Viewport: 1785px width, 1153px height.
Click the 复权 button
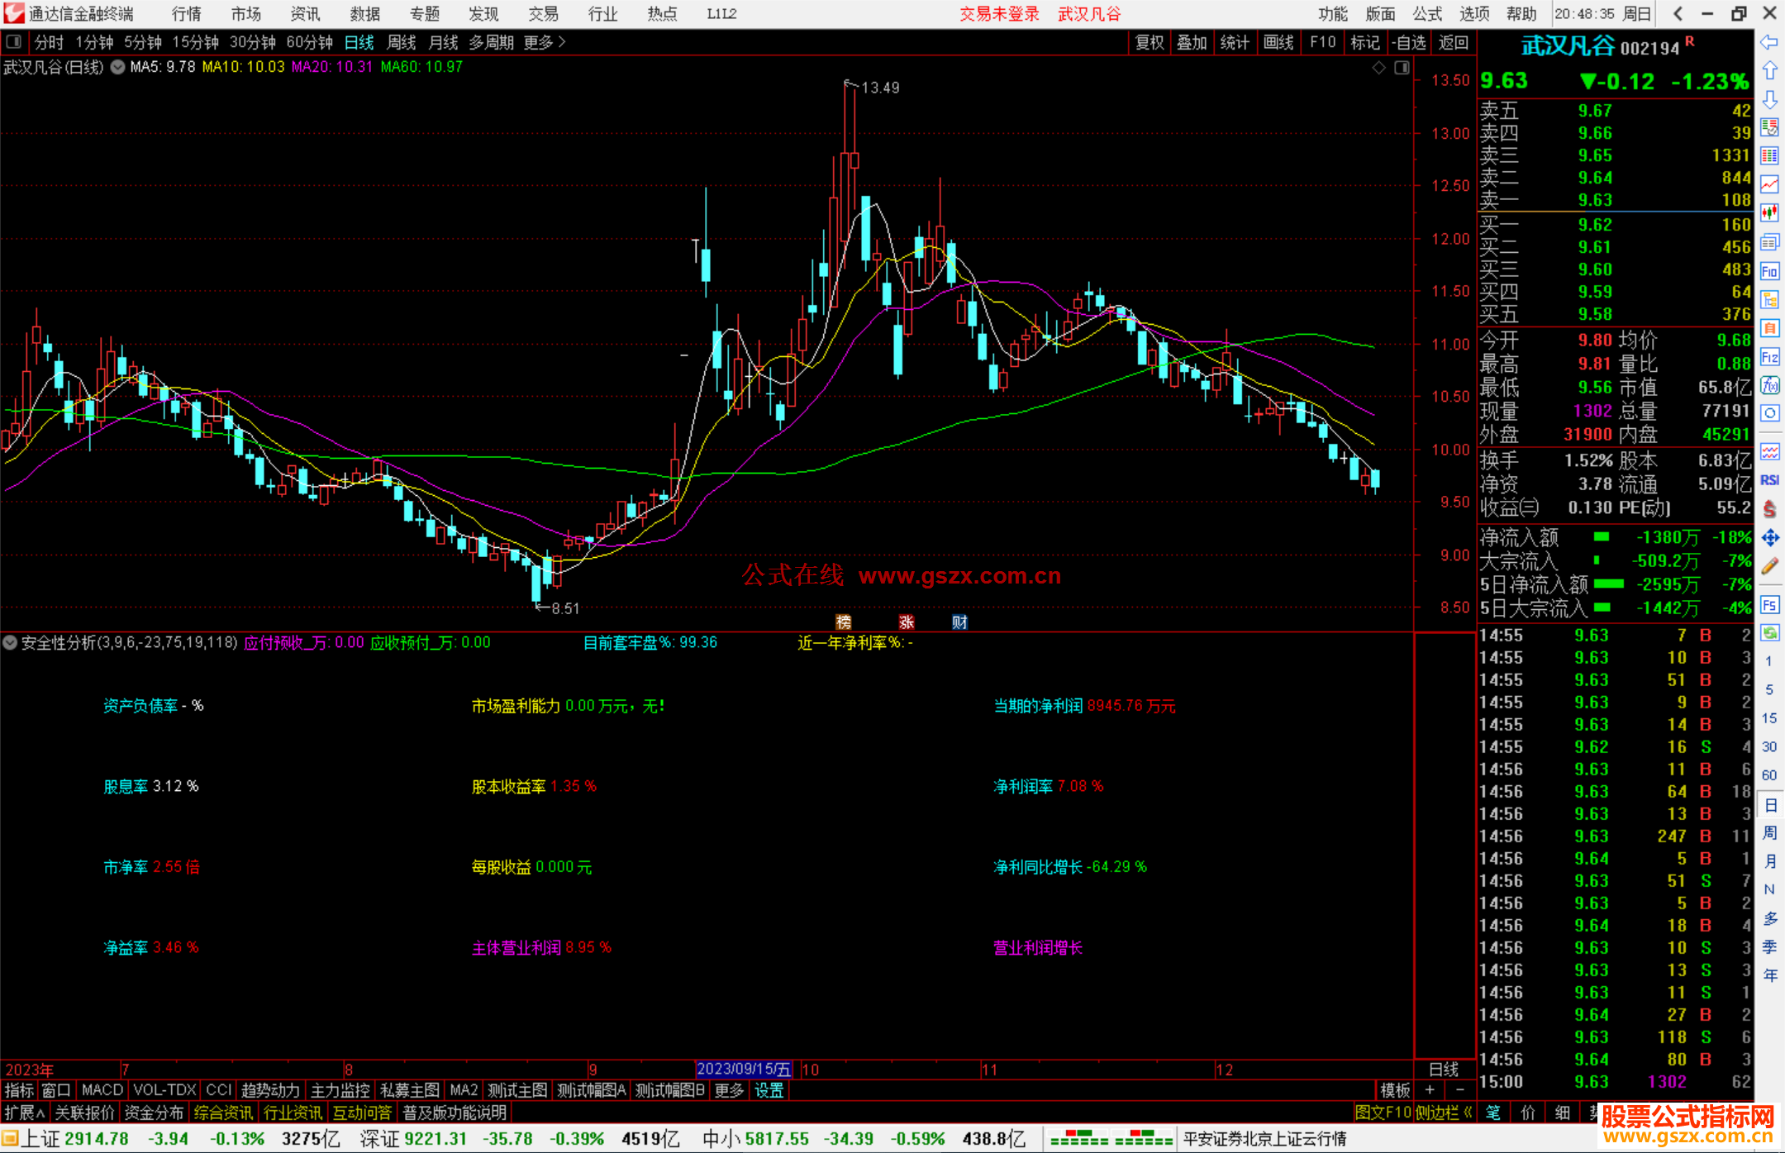[1150, 42]
